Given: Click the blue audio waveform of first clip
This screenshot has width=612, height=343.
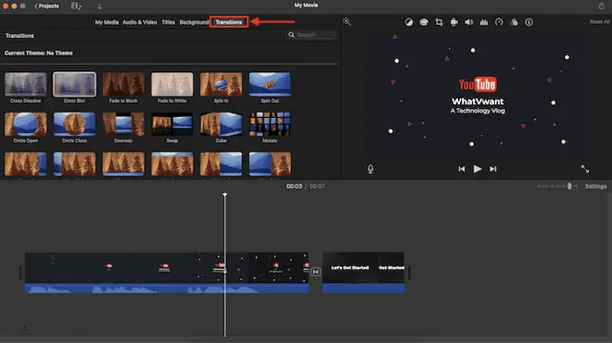Looking at the screenshot, I should coord(167,288).
